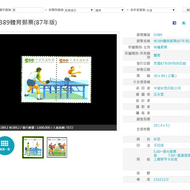
Task: Open the 體育 subcategory dropdown
Action: (110, 10)
